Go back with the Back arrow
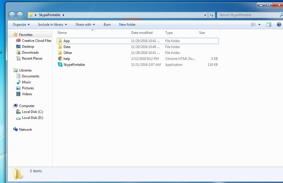The image size is (283, 183). point(12,15)
